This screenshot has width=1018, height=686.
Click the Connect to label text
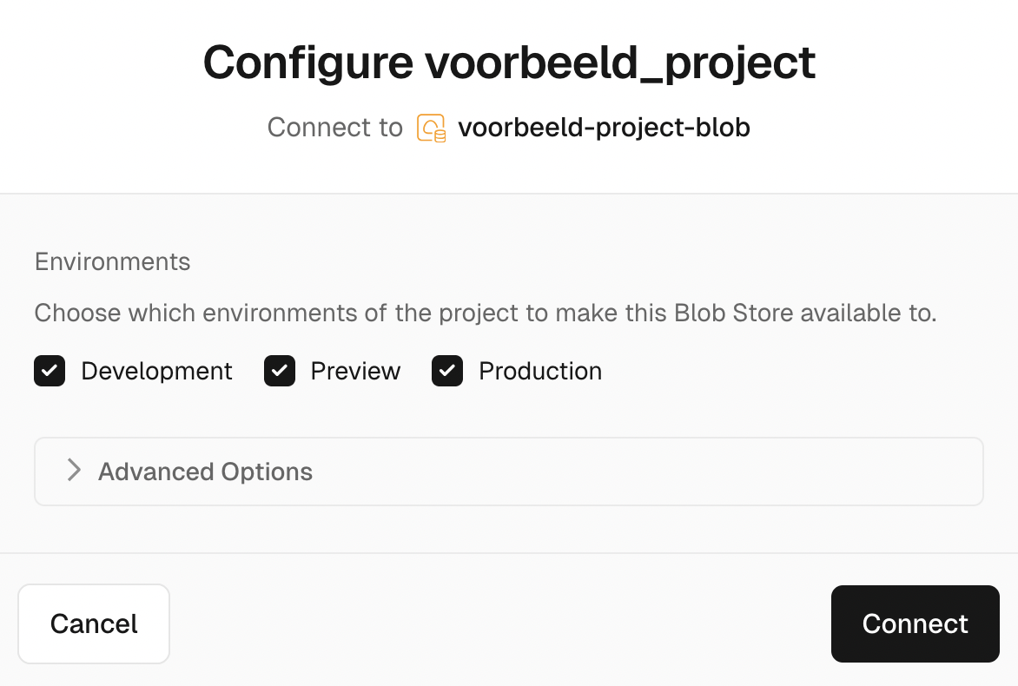pyautogui.click(x=335, y=127)
